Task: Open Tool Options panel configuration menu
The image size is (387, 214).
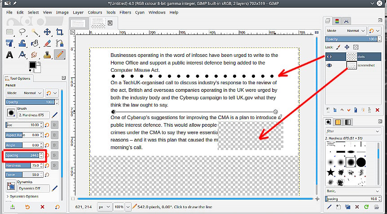Action: pos(64,78)
